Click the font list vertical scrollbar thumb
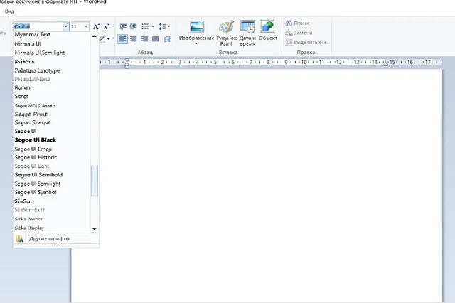Image resolution: width=455 pixels, height=303 pixels. click(95, 181)
